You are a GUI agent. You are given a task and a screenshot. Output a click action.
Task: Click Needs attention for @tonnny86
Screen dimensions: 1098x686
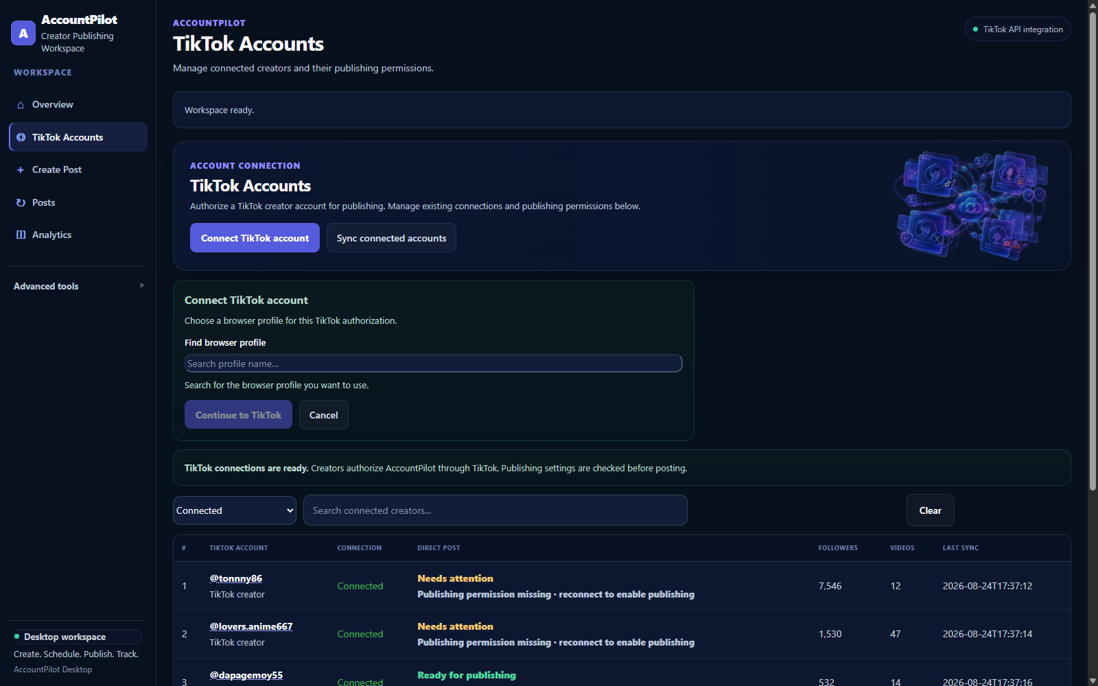(x=455, y=578)
